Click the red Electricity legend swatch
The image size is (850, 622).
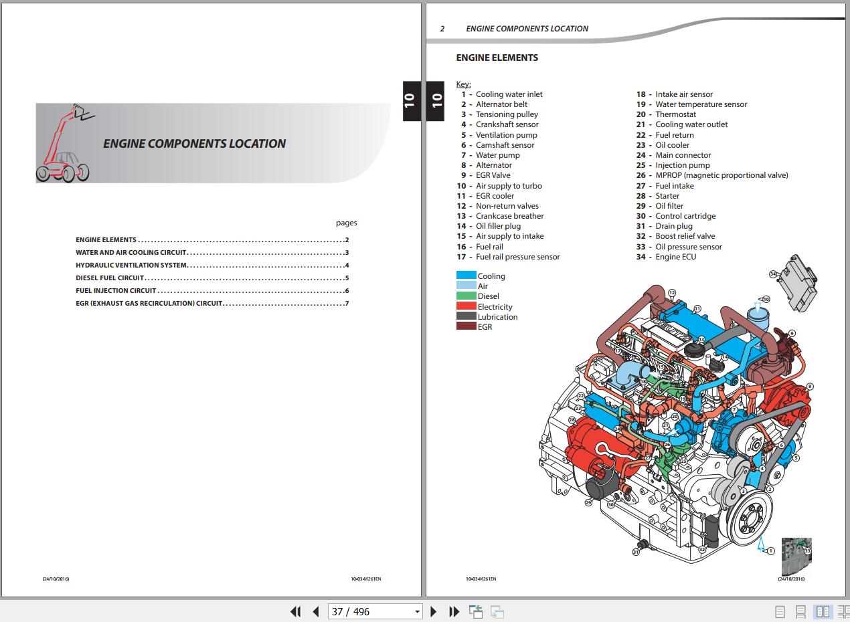click(466, 306)
